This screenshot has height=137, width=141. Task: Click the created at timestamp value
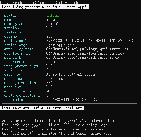(72, 100)
